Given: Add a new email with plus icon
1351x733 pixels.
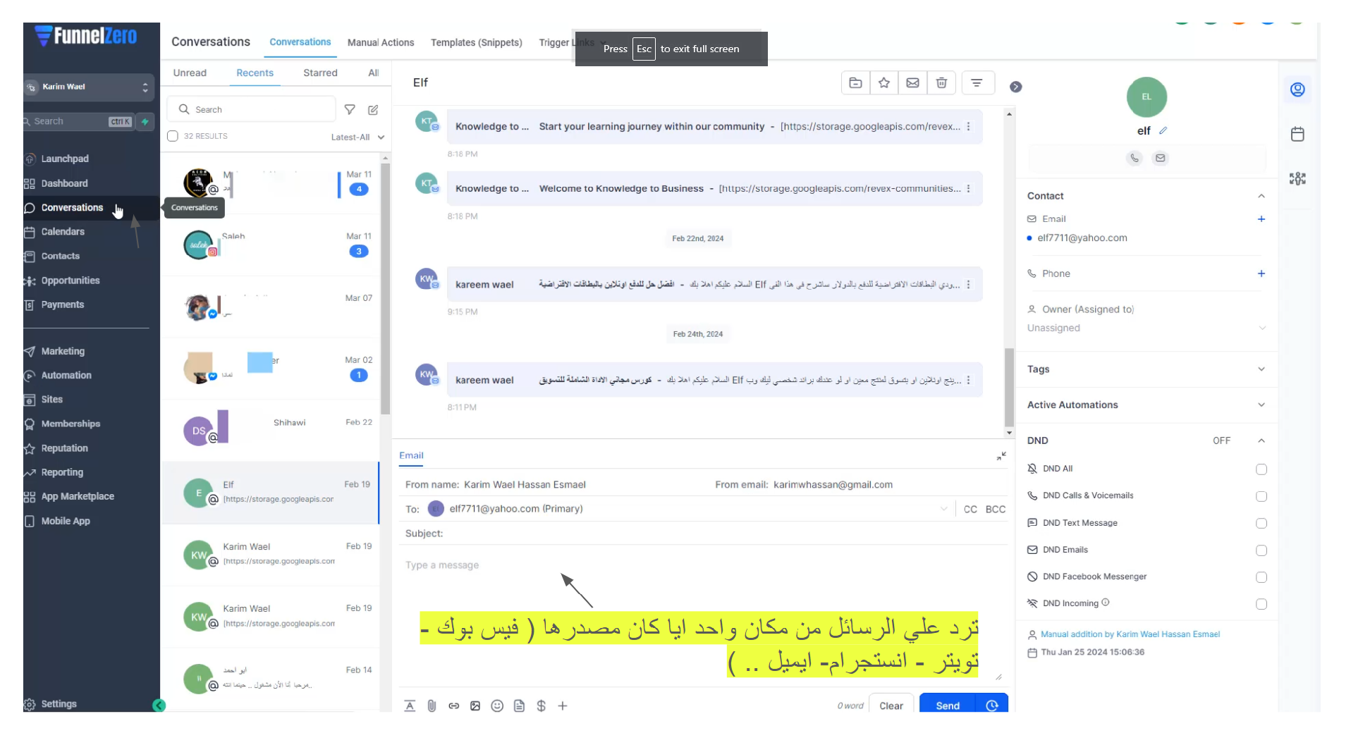Looking at the screenshot, I should 1261,219.
